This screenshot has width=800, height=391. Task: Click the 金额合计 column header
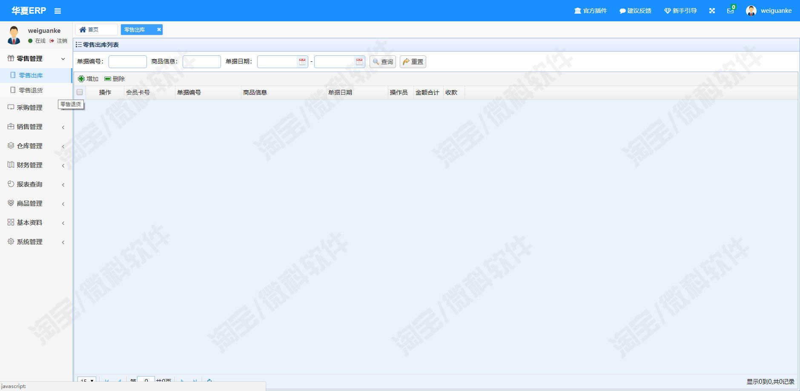[x=427, y=92]
